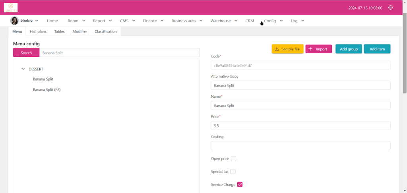Click the page vertical scrollbar
This screenshot has width=407, height=193.
[405, 52]
